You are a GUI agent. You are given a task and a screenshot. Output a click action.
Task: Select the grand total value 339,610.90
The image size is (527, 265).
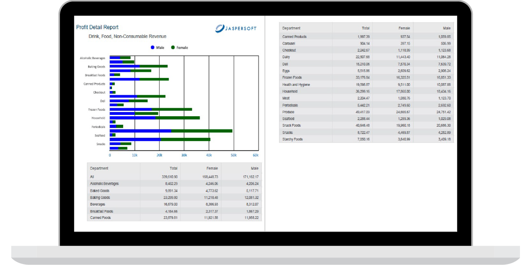(x=170, y=177)
